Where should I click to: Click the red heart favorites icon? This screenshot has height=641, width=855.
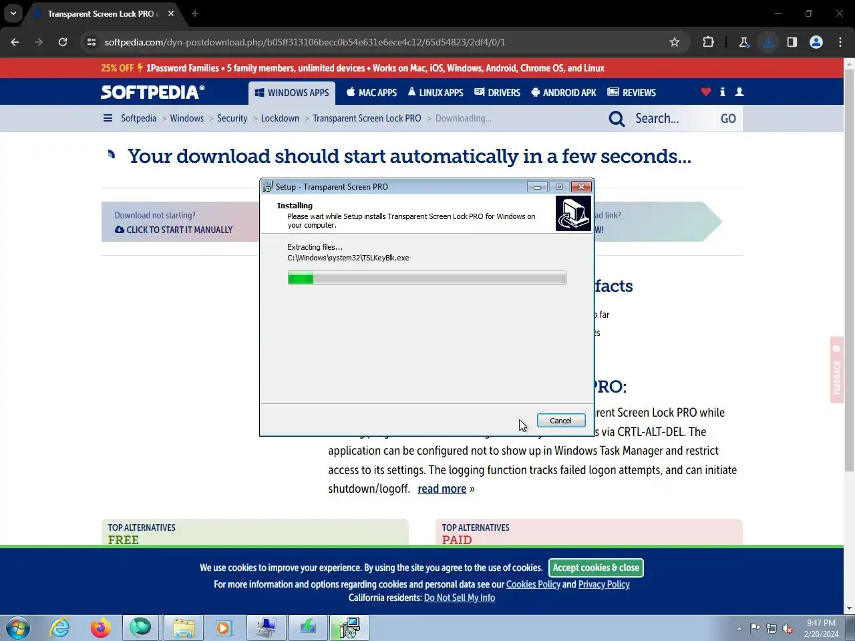click(706, 92)
